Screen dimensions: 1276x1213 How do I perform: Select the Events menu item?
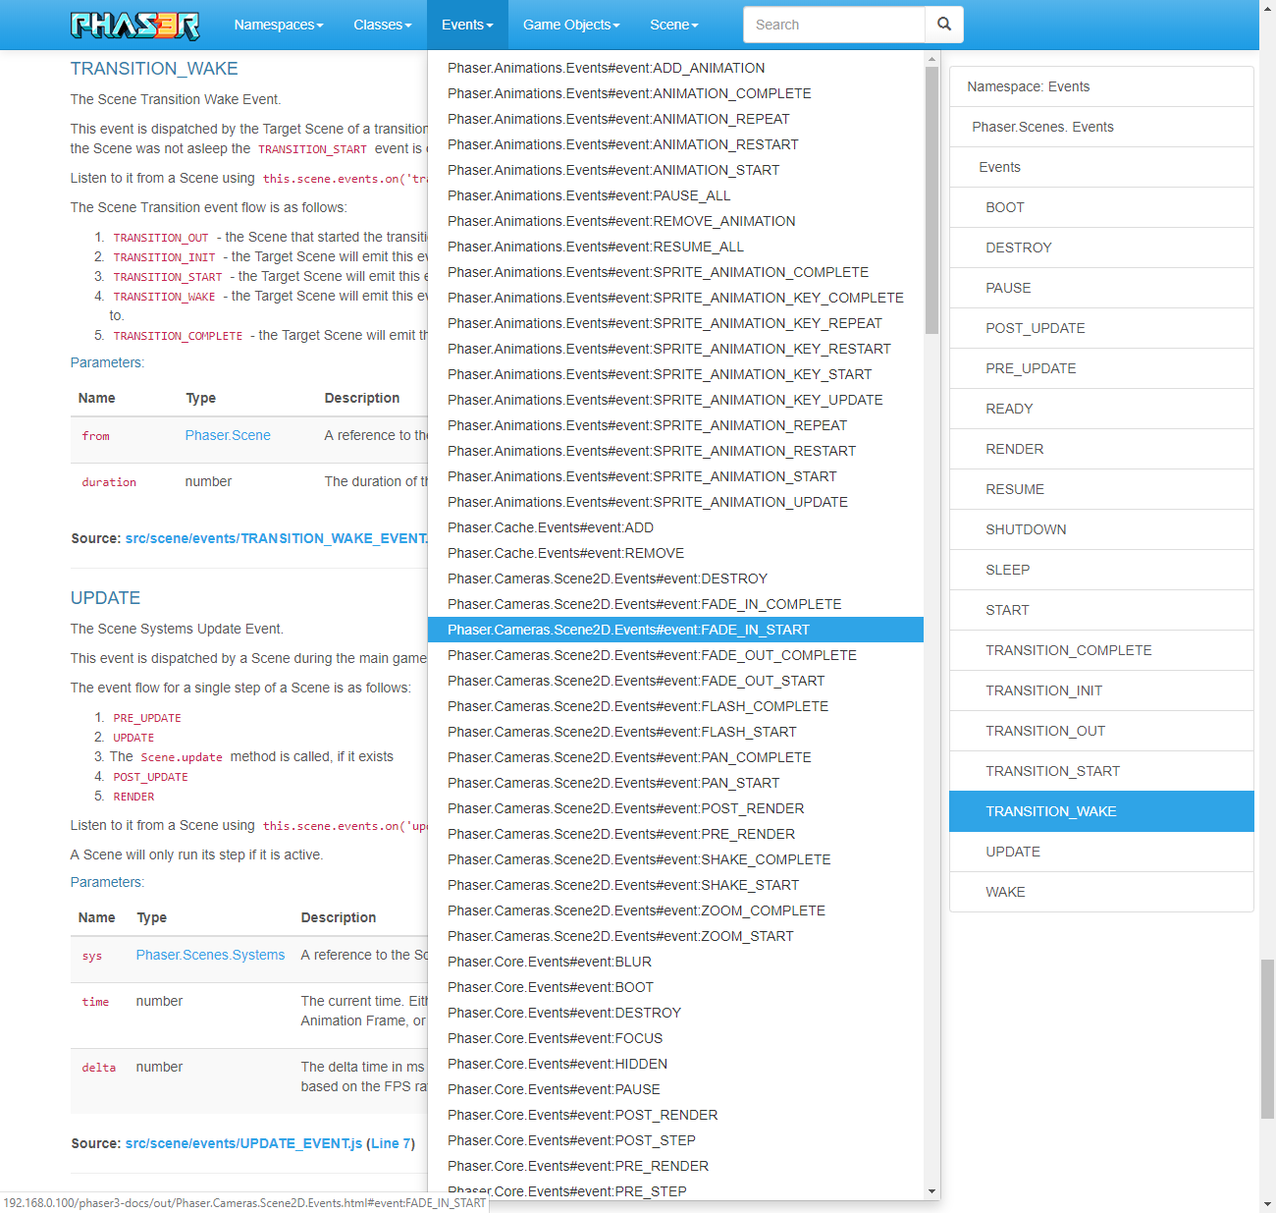466,25
